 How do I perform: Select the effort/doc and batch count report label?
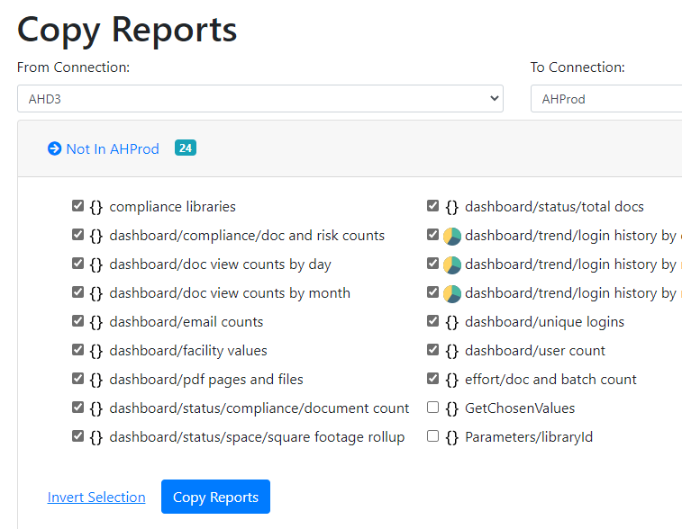(x=550, y=380)
